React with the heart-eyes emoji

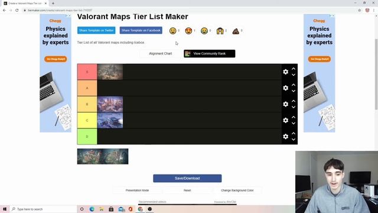[x=188, y=31]
